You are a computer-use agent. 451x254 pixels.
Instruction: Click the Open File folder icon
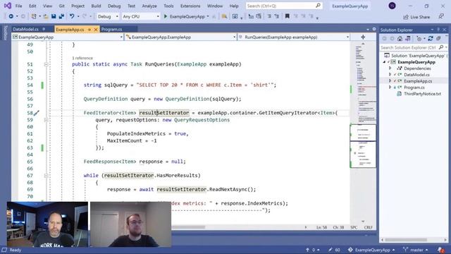point(46,17)
